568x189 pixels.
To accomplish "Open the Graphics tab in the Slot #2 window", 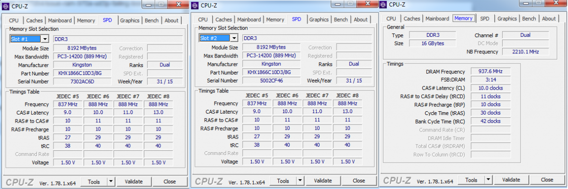I will click(319, 20).
